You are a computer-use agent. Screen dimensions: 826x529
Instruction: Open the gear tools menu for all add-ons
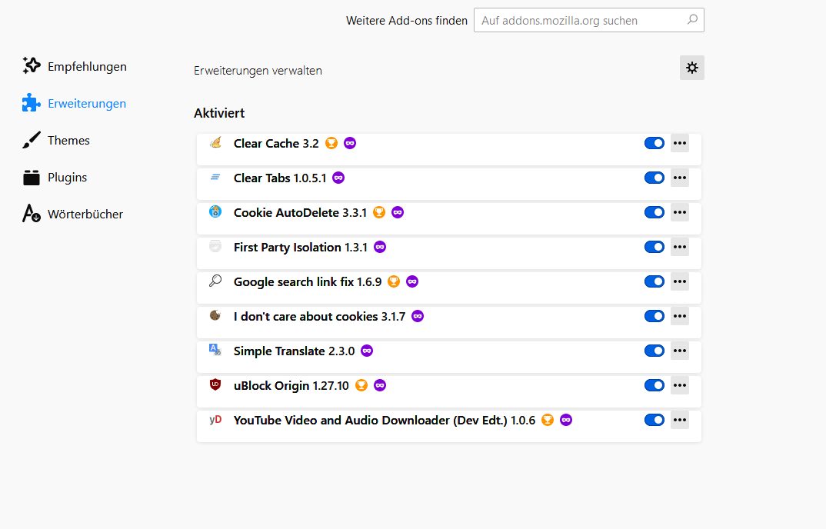coord(692,68)
